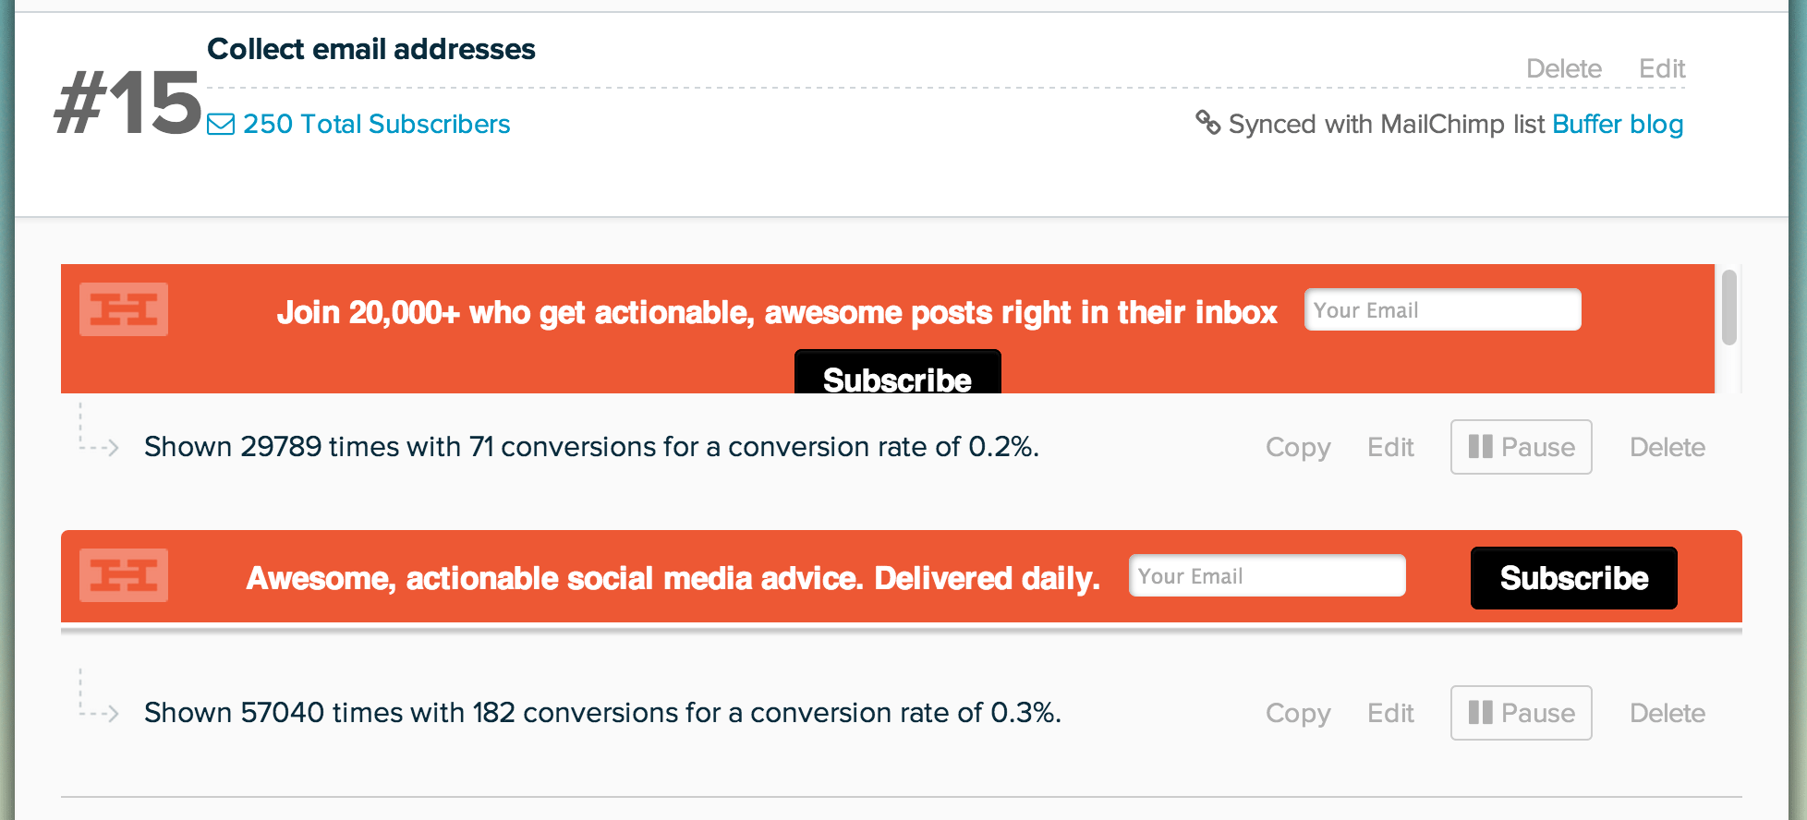
Task: Click the dashed arrow icon above the 29789 stats line
Action: click(x=97, y=434)
